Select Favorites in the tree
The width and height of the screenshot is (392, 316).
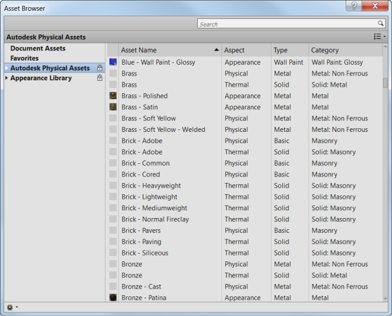tap(24, 58)
